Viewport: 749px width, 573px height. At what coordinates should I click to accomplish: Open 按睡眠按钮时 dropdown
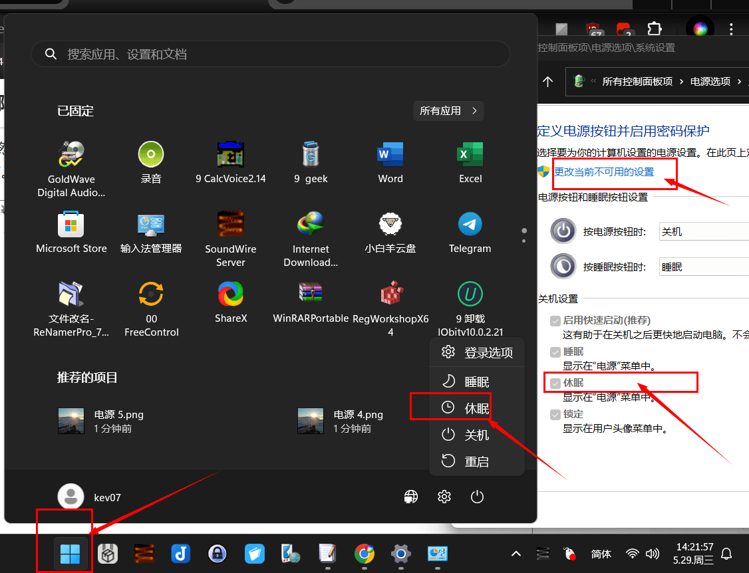point(703,267)
